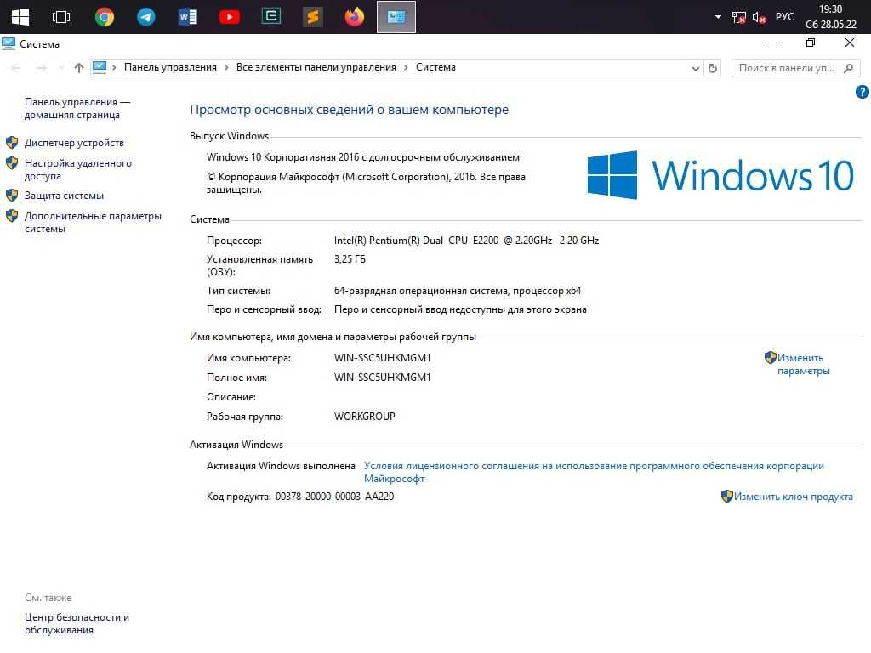This screenshot has height=653, width=871.
Task: Refresh the System page
Action: 713,68
